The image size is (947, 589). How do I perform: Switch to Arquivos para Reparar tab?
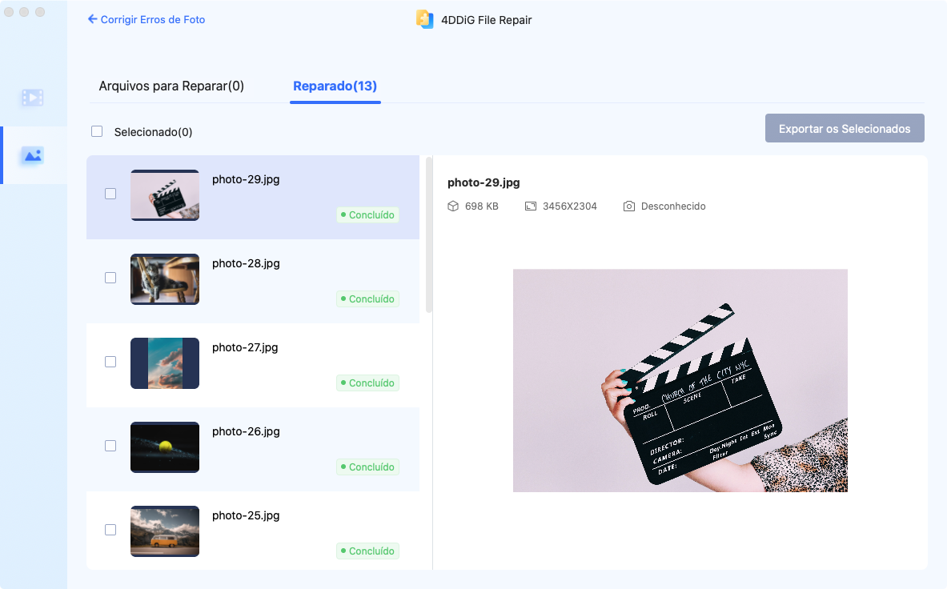[171, 86]
